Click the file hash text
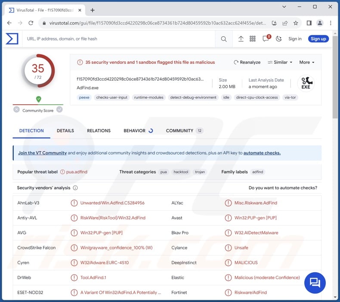Viewport: 340px width, 302px height. point(140,79)
